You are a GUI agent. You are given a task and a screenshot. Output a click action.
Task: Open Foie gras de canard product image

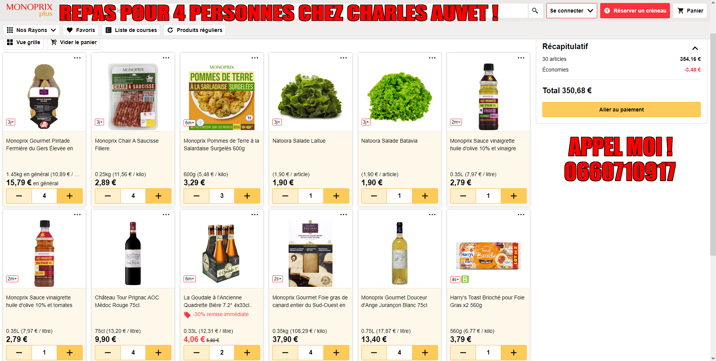(310, 253)
